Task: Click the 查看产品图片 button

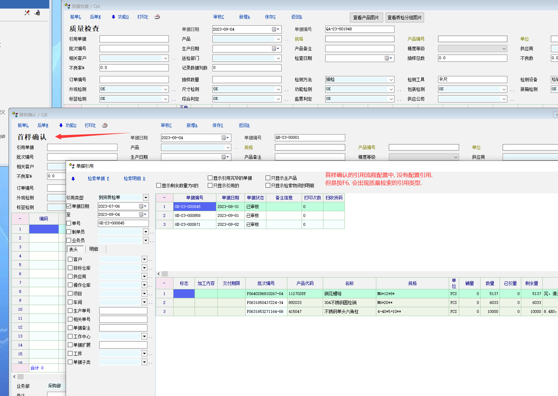Action: click(x=366, y=17)
